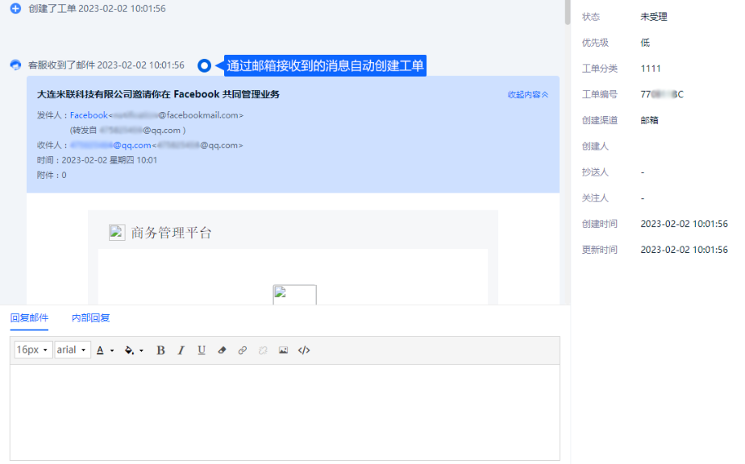Click into the reply message text area

point(285,411)
